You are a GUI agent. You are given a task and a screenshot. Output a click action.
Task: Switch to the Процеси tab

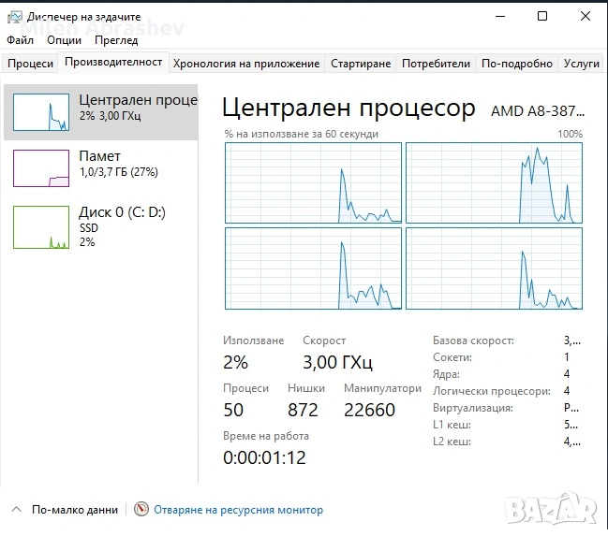point(31,64)
